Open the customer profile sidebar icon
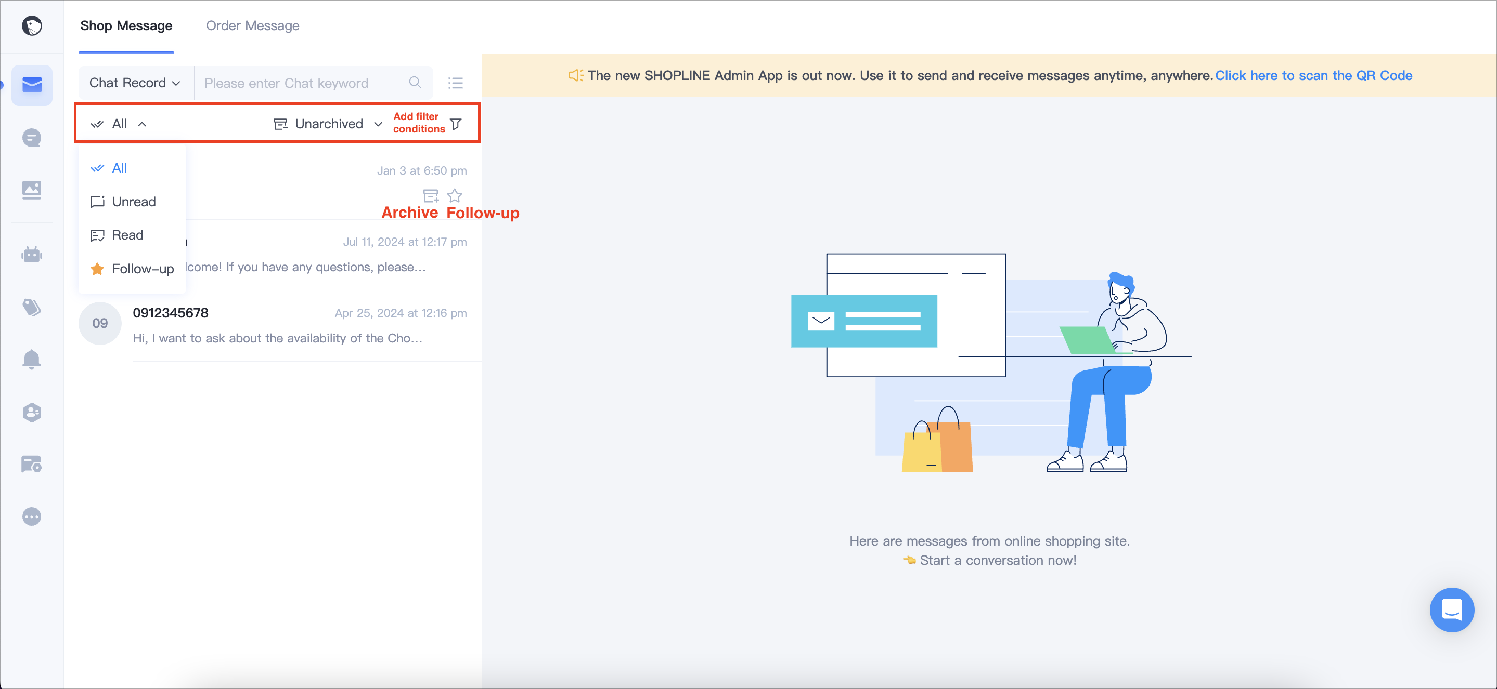Image resolution: width=1497 pixels, height=689 pixels. coord(32,412)
